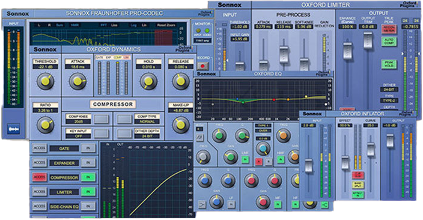Toggle the Expander IN button in Dynamics

[x=88, y=162]
